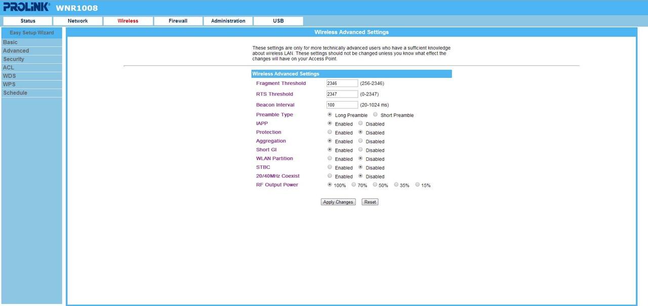
Task: Go to the Administration tab
Action: pos(228,21)
